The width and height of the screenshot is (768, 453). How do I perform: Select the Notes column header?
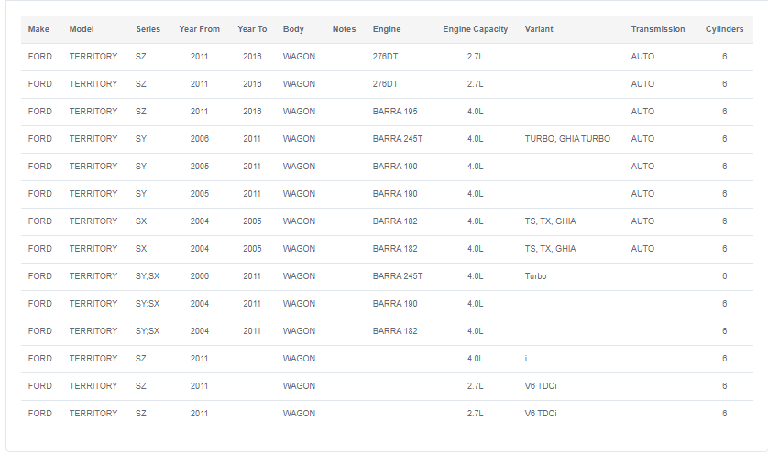(344, 29)
